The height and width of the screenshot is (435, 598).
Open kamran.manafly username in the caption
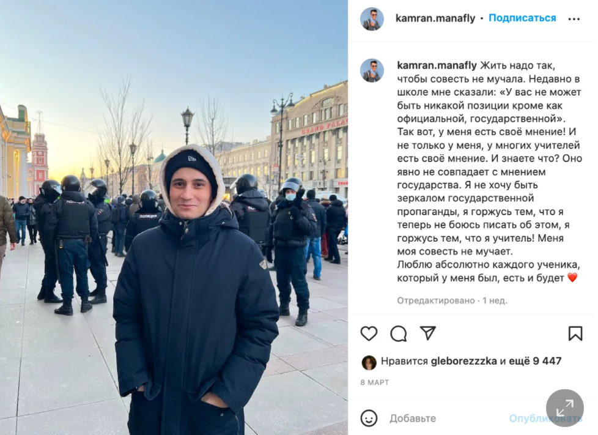tap(437, 65)
